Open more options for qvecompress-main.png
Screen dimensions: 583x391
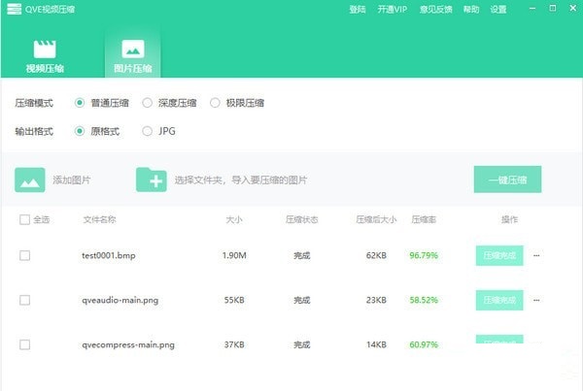point(536,342)
